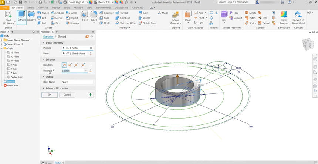
Task: Expand Model States: [Primary] node
Action: (1, 40)
